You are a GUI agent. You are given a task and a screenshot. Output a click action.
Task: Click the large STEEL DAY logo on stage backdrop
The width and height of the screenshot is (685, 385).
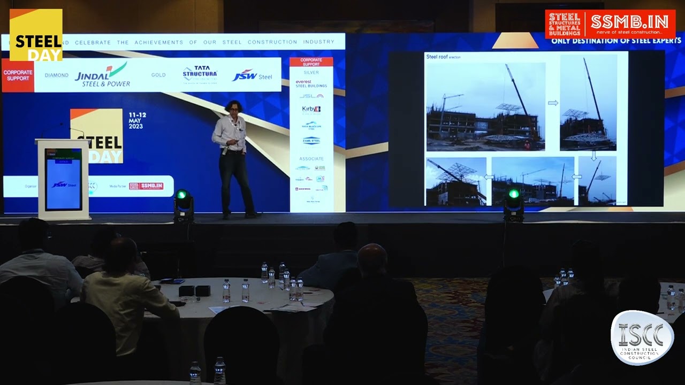click(x=97, y=136)
